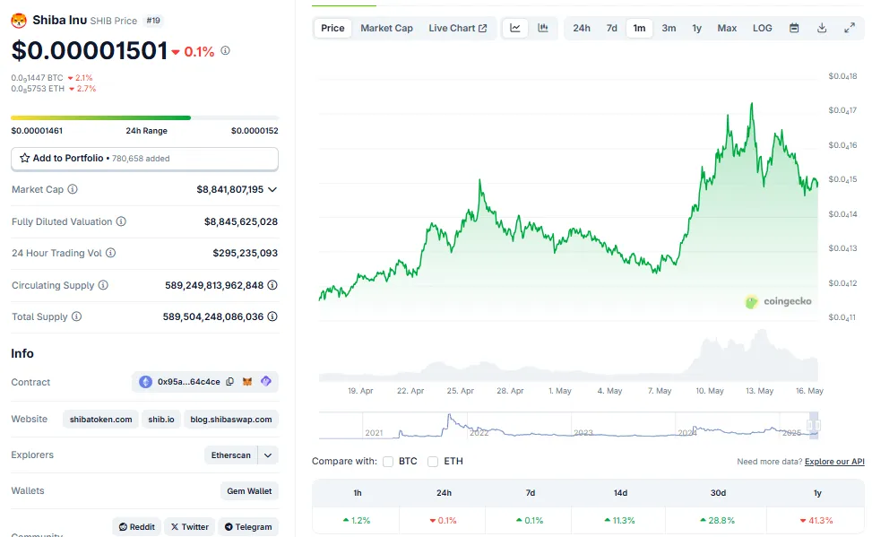
Task: Switch to line chart view
Action: [515, 28]
